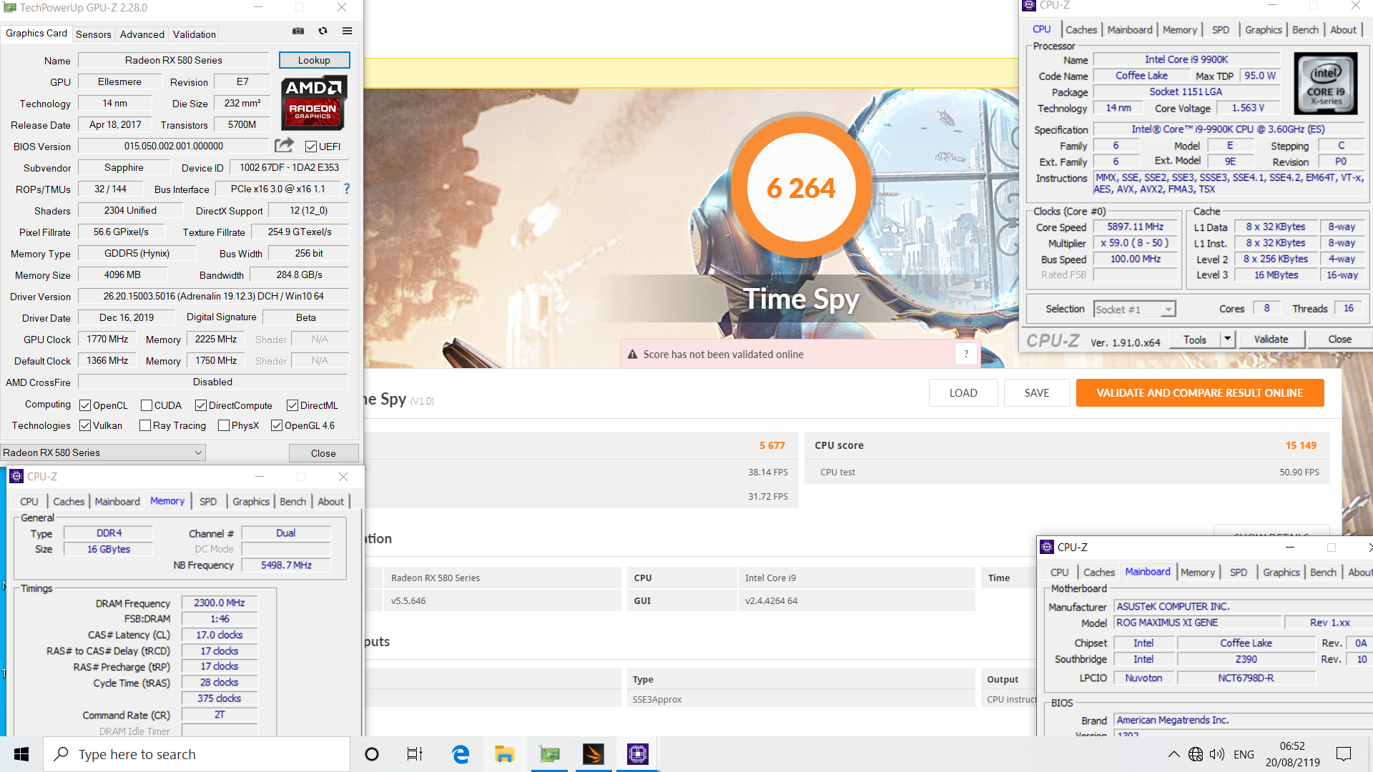Viewport: 1373px width, 772px height.
Task: Click the CPU-Z Tools button
Action: point(1195,340)
